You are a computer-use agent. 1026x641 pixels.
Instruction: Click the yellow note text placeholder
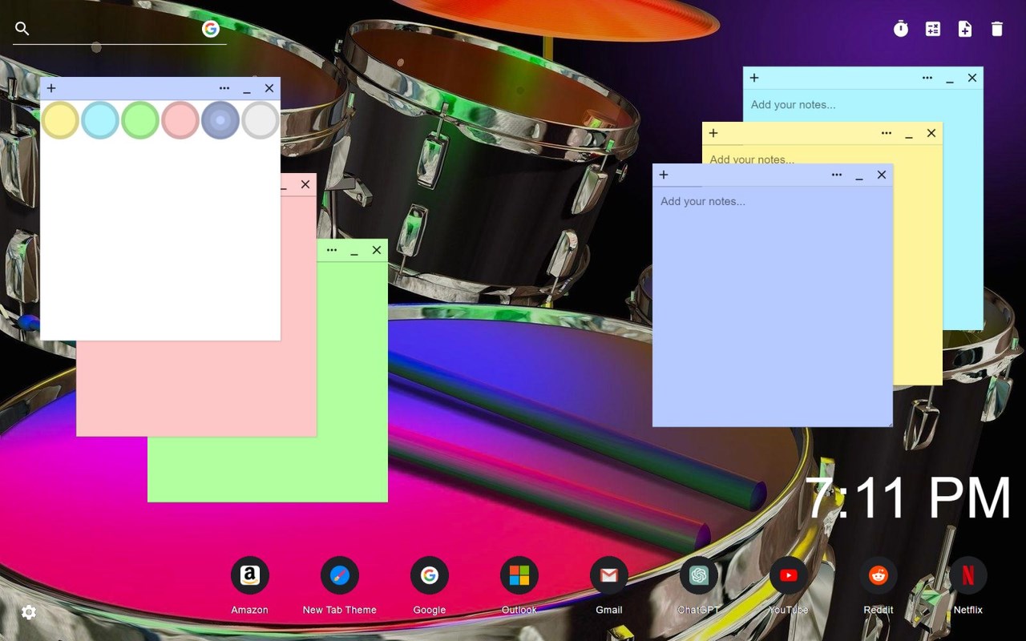pyautogui.click(x=752, y=159)
